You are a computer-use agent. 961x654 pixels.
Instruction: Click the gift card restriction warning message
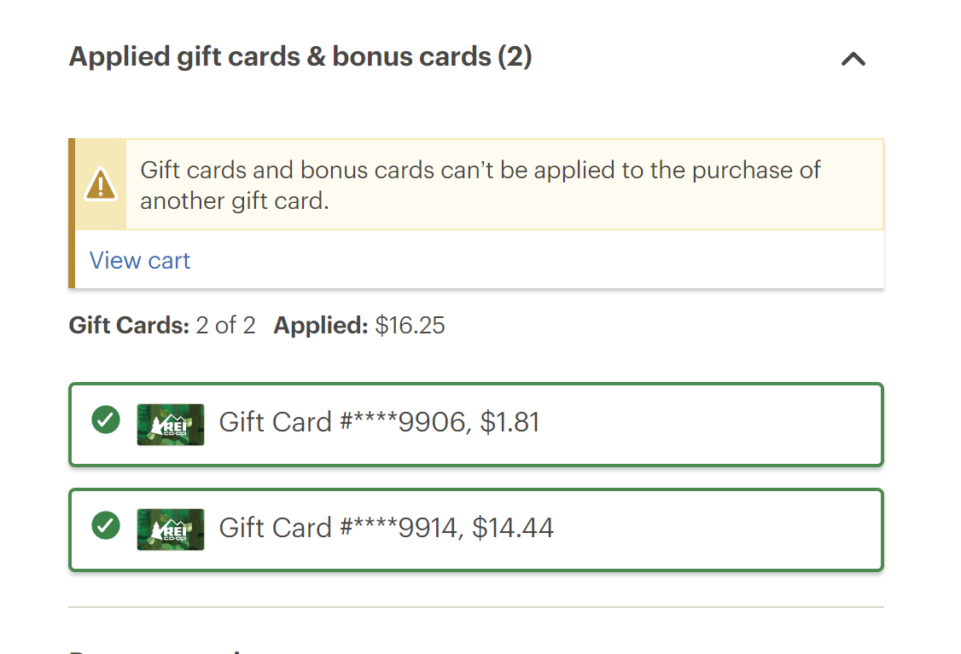[480, 185]
